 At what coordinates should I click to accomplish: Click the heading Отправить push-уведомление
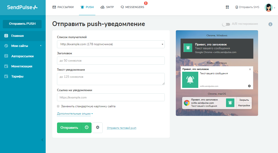pyautogui.click(x=99, y=24)
